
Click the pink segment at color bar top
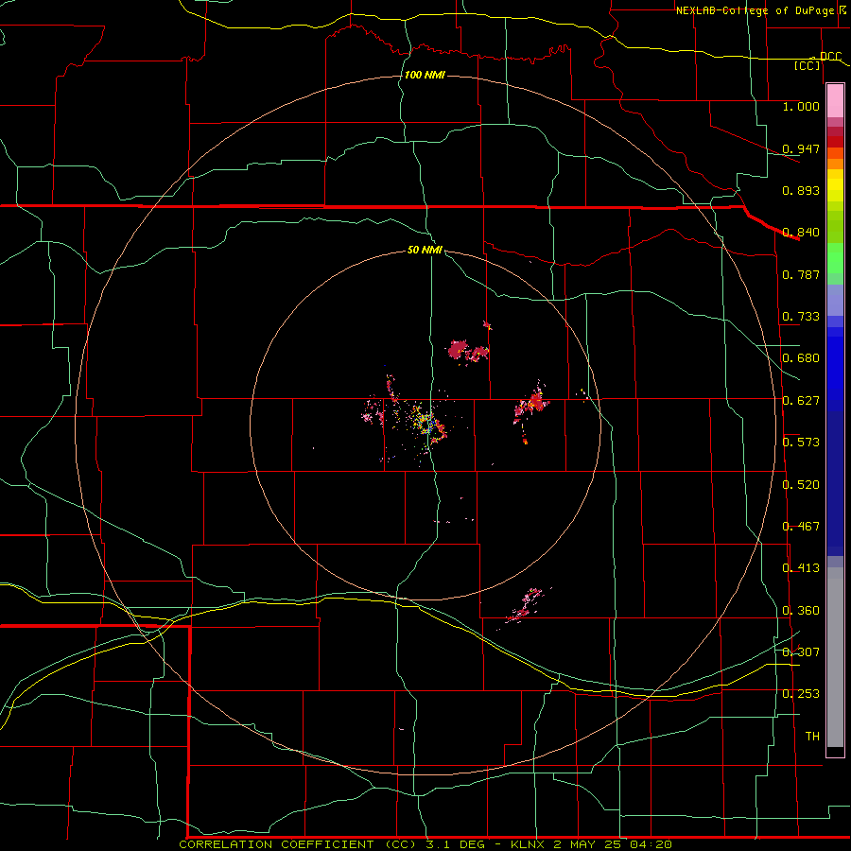point(835,101)
